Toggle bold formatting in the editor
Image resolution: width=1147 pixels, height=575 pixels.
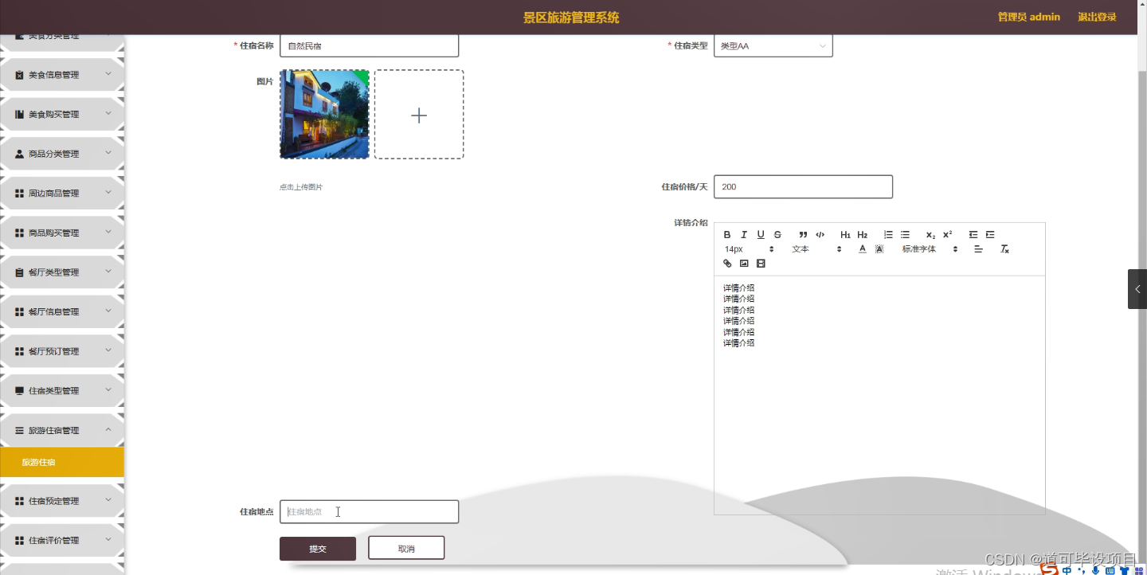click(x=726, y=234)
